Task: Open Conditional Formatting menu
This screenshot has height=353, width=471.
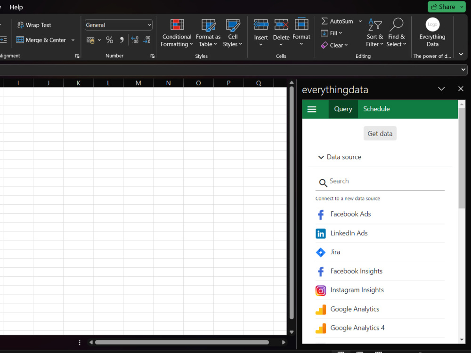Action: tap(177, 33)
